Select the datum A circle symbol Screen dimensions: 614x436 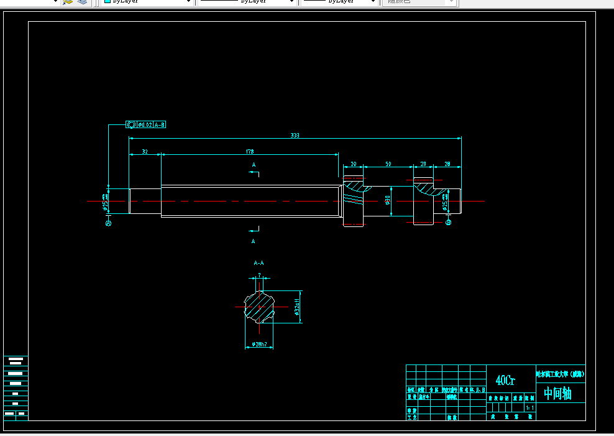click(x=109, y=223)
